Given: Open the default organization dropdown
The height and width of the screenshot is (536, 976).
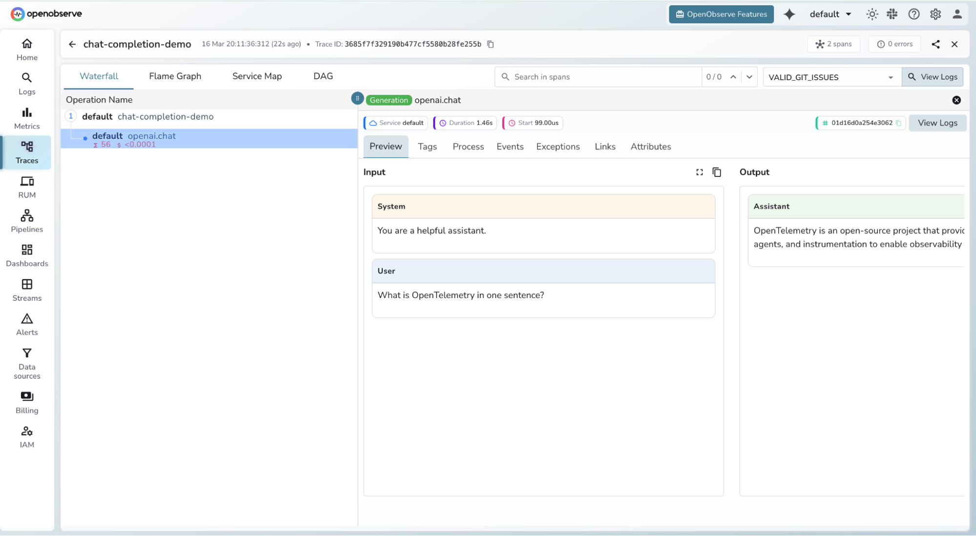Looking at the screenshot, I should (x=831, y=14).
